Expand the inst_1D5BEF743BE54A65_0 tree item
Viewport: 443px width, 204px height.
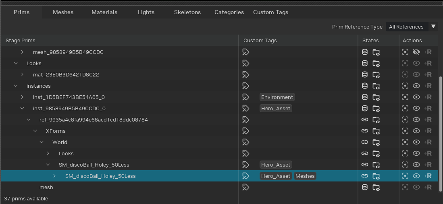coord(23,97)
